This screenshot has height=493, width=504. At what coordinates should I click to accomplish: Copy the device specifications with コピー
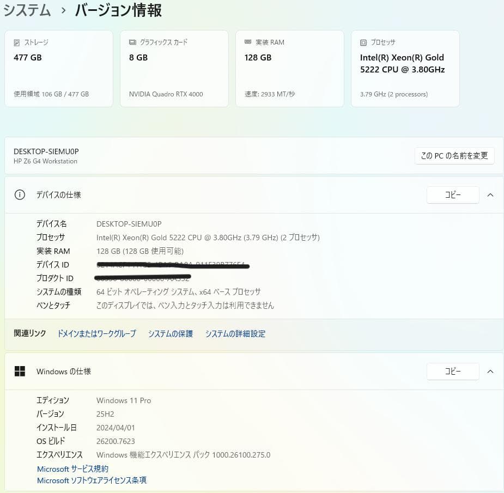(x=453, y=194)
